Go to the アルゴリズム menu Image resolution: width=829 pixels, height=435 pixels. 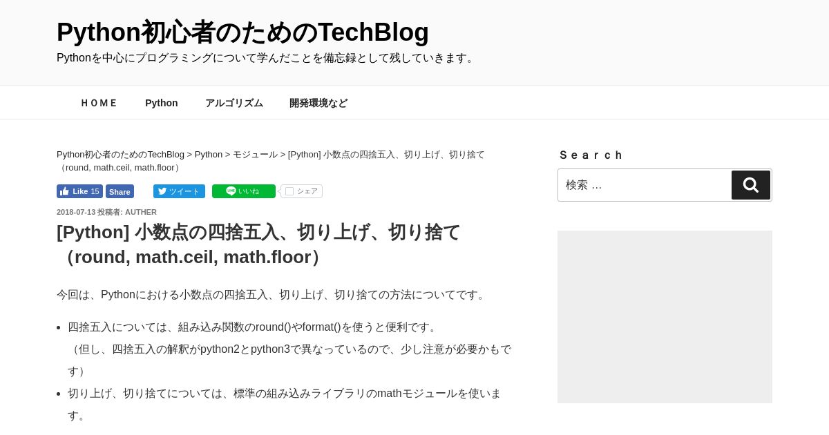tap(234, 103)
